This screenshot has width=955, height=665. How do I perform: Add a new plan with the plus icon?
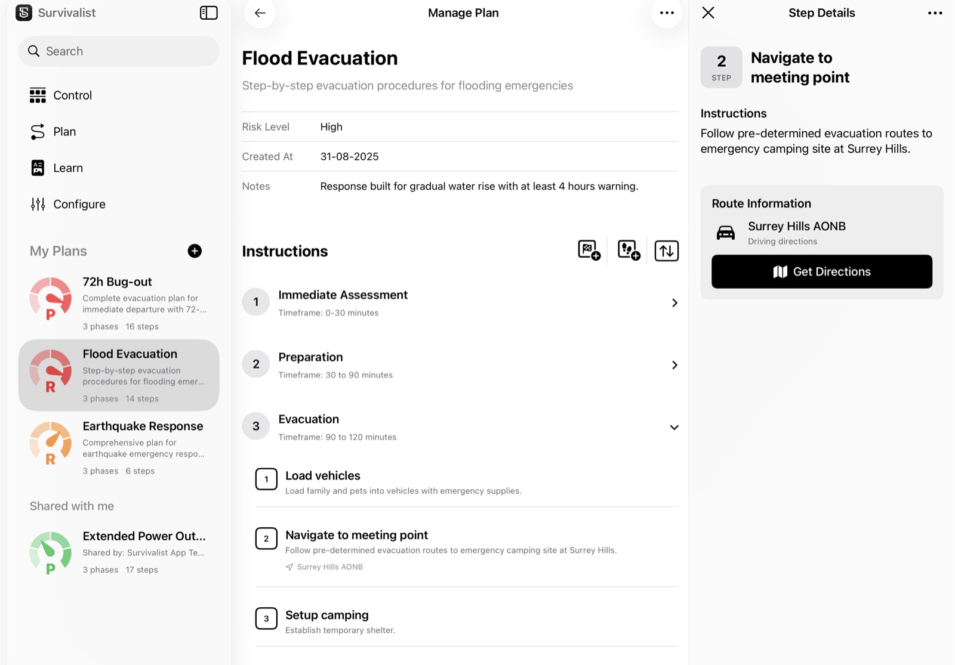tap(195, 251)
